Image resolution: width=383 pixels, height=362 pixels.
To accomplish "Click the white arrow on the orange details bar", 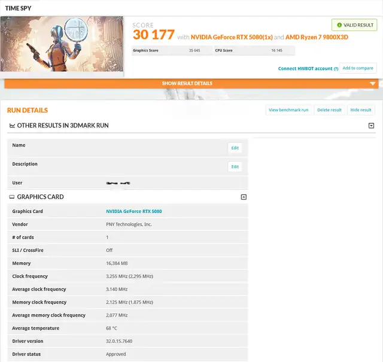I will pos(372,84).
